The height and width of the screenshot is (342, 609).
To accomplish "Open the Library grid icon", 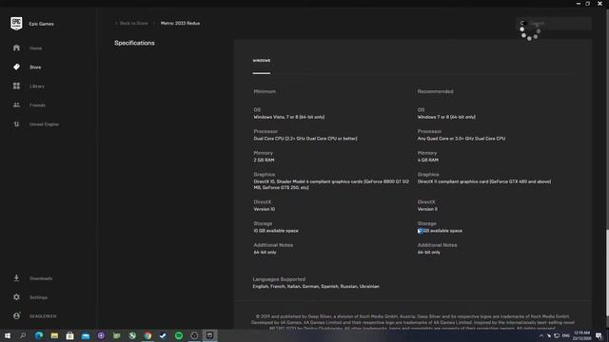I will coord(16,86).
